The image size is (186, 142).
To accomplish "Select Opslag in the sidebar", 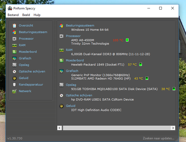I will (24, 65).
